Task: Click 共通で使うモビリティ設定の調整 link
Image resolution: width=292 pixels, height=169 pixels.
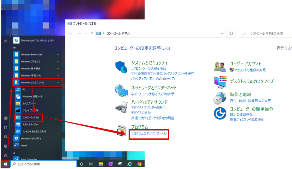Action: coord(153,118)
